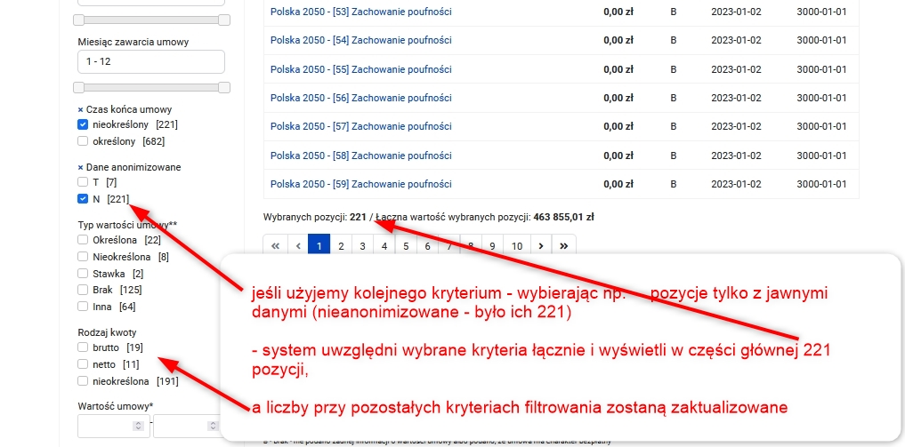The width and height of the screenshot is (905, 447).
Task: Check the 'Określona' contract value type checkbox
Action: (x=83, y=240)
